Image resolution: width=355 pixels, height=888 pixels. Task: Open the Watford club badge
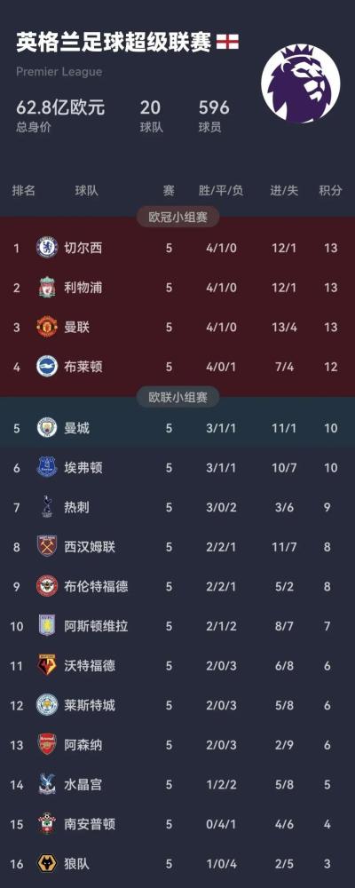point(47,665)
